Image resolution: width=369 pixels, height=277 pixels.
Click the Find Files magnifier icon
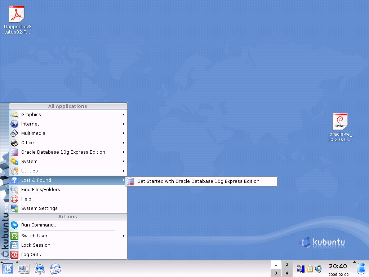[14, 190]
